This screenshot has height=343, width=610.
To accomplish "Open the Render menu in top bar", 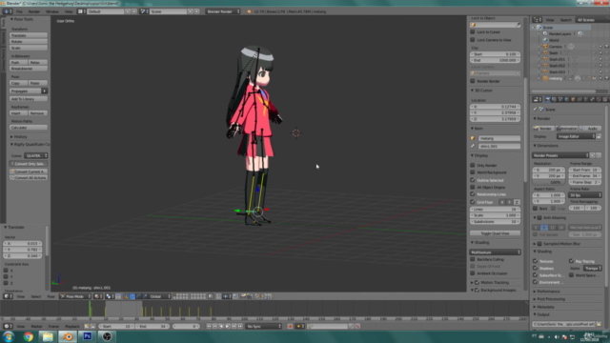I will 34,11.
